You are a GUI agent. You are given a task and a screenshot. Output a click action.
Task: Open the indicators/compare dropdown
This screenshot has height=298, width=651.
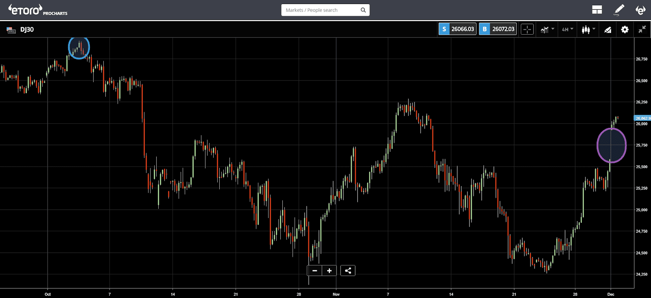[x=547, y=29]
